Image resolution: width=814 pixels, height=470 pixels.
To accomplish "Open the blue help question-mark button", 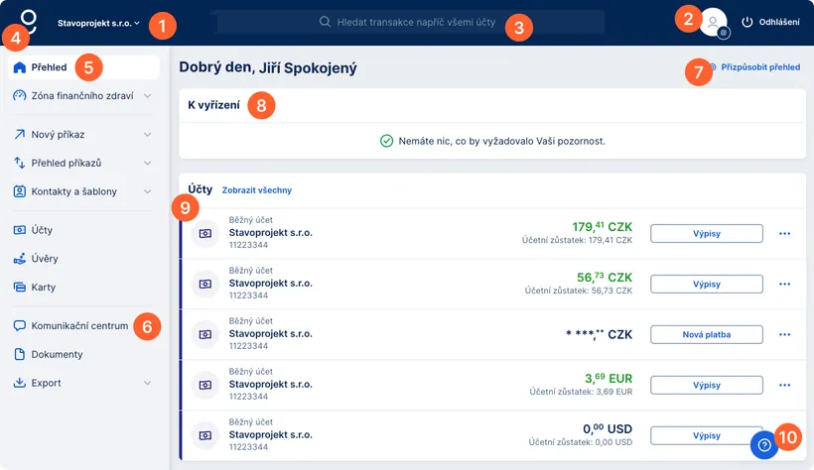I will (x=763, y=445).
